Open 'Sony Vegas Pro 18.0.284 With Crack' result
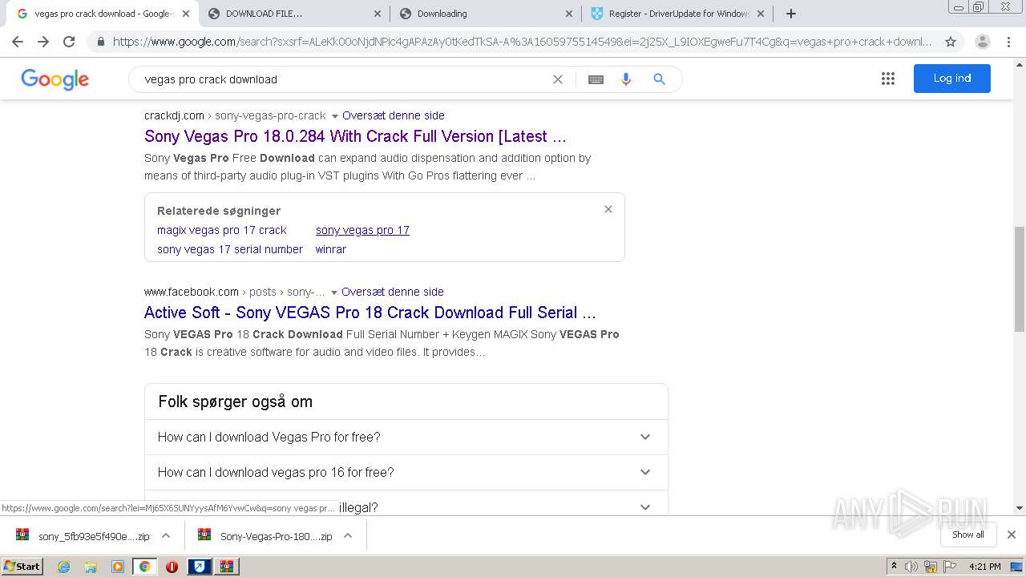Screen dimensions: 1026x577 (x=355, y=136)
